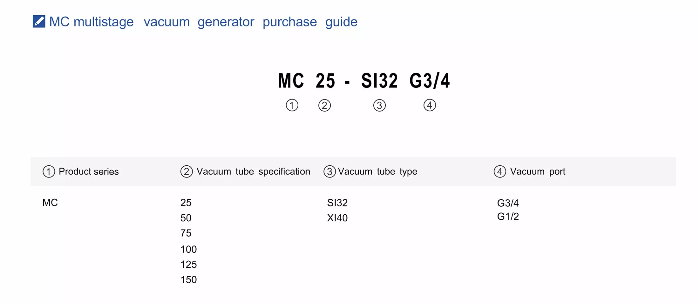Click the circled 1 beside Product series
This screenshot has width=699, height=304.
[49, 171]
